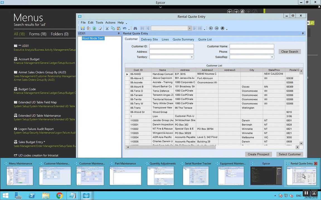Image resolution: width=321 pixels, height=200 pixels.
Task: Open File Explorer from the taskbar
Action: (x=46, y=196)
